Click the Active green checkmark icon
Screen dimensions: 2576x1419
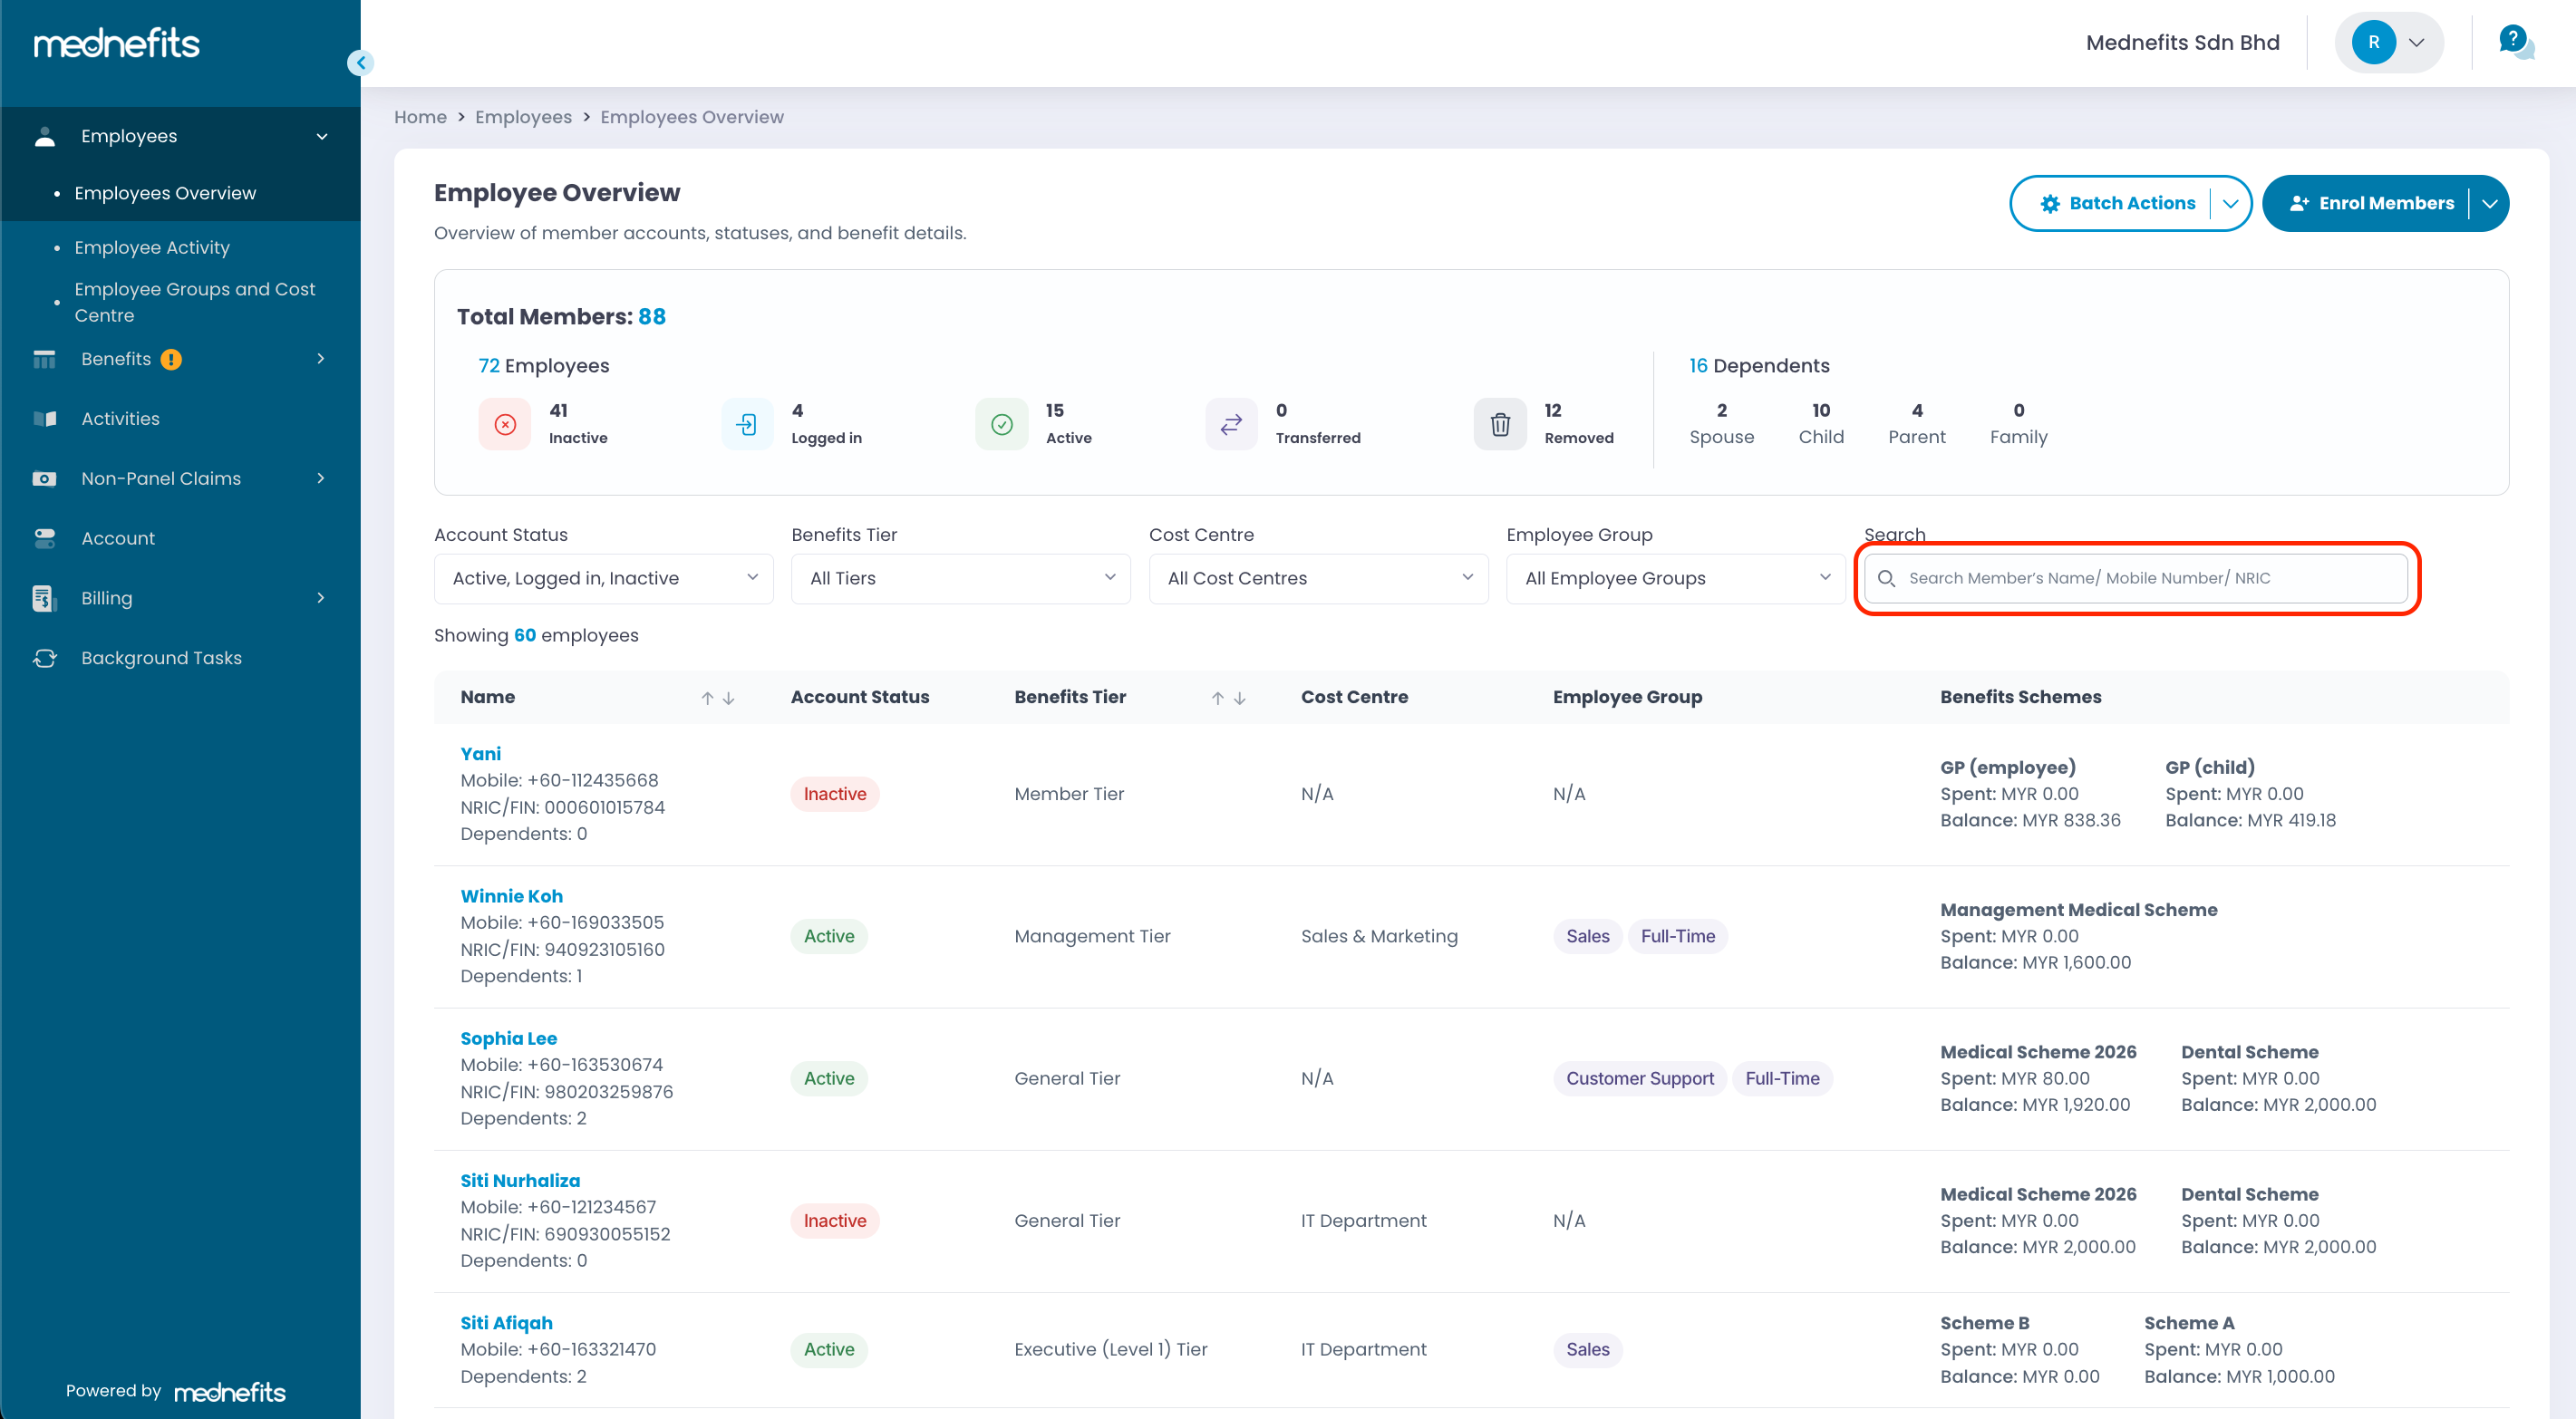point(1001,425)
